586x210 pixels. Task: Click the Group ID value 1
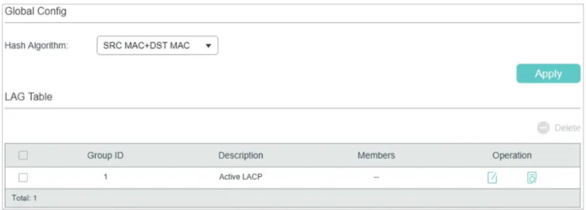106,177
